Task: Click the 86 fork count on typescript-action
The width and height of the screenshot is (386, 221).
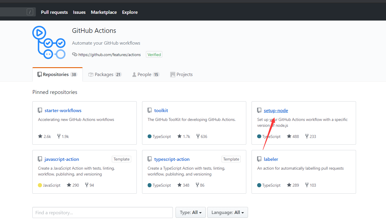Action: click(x=202, y=185)
